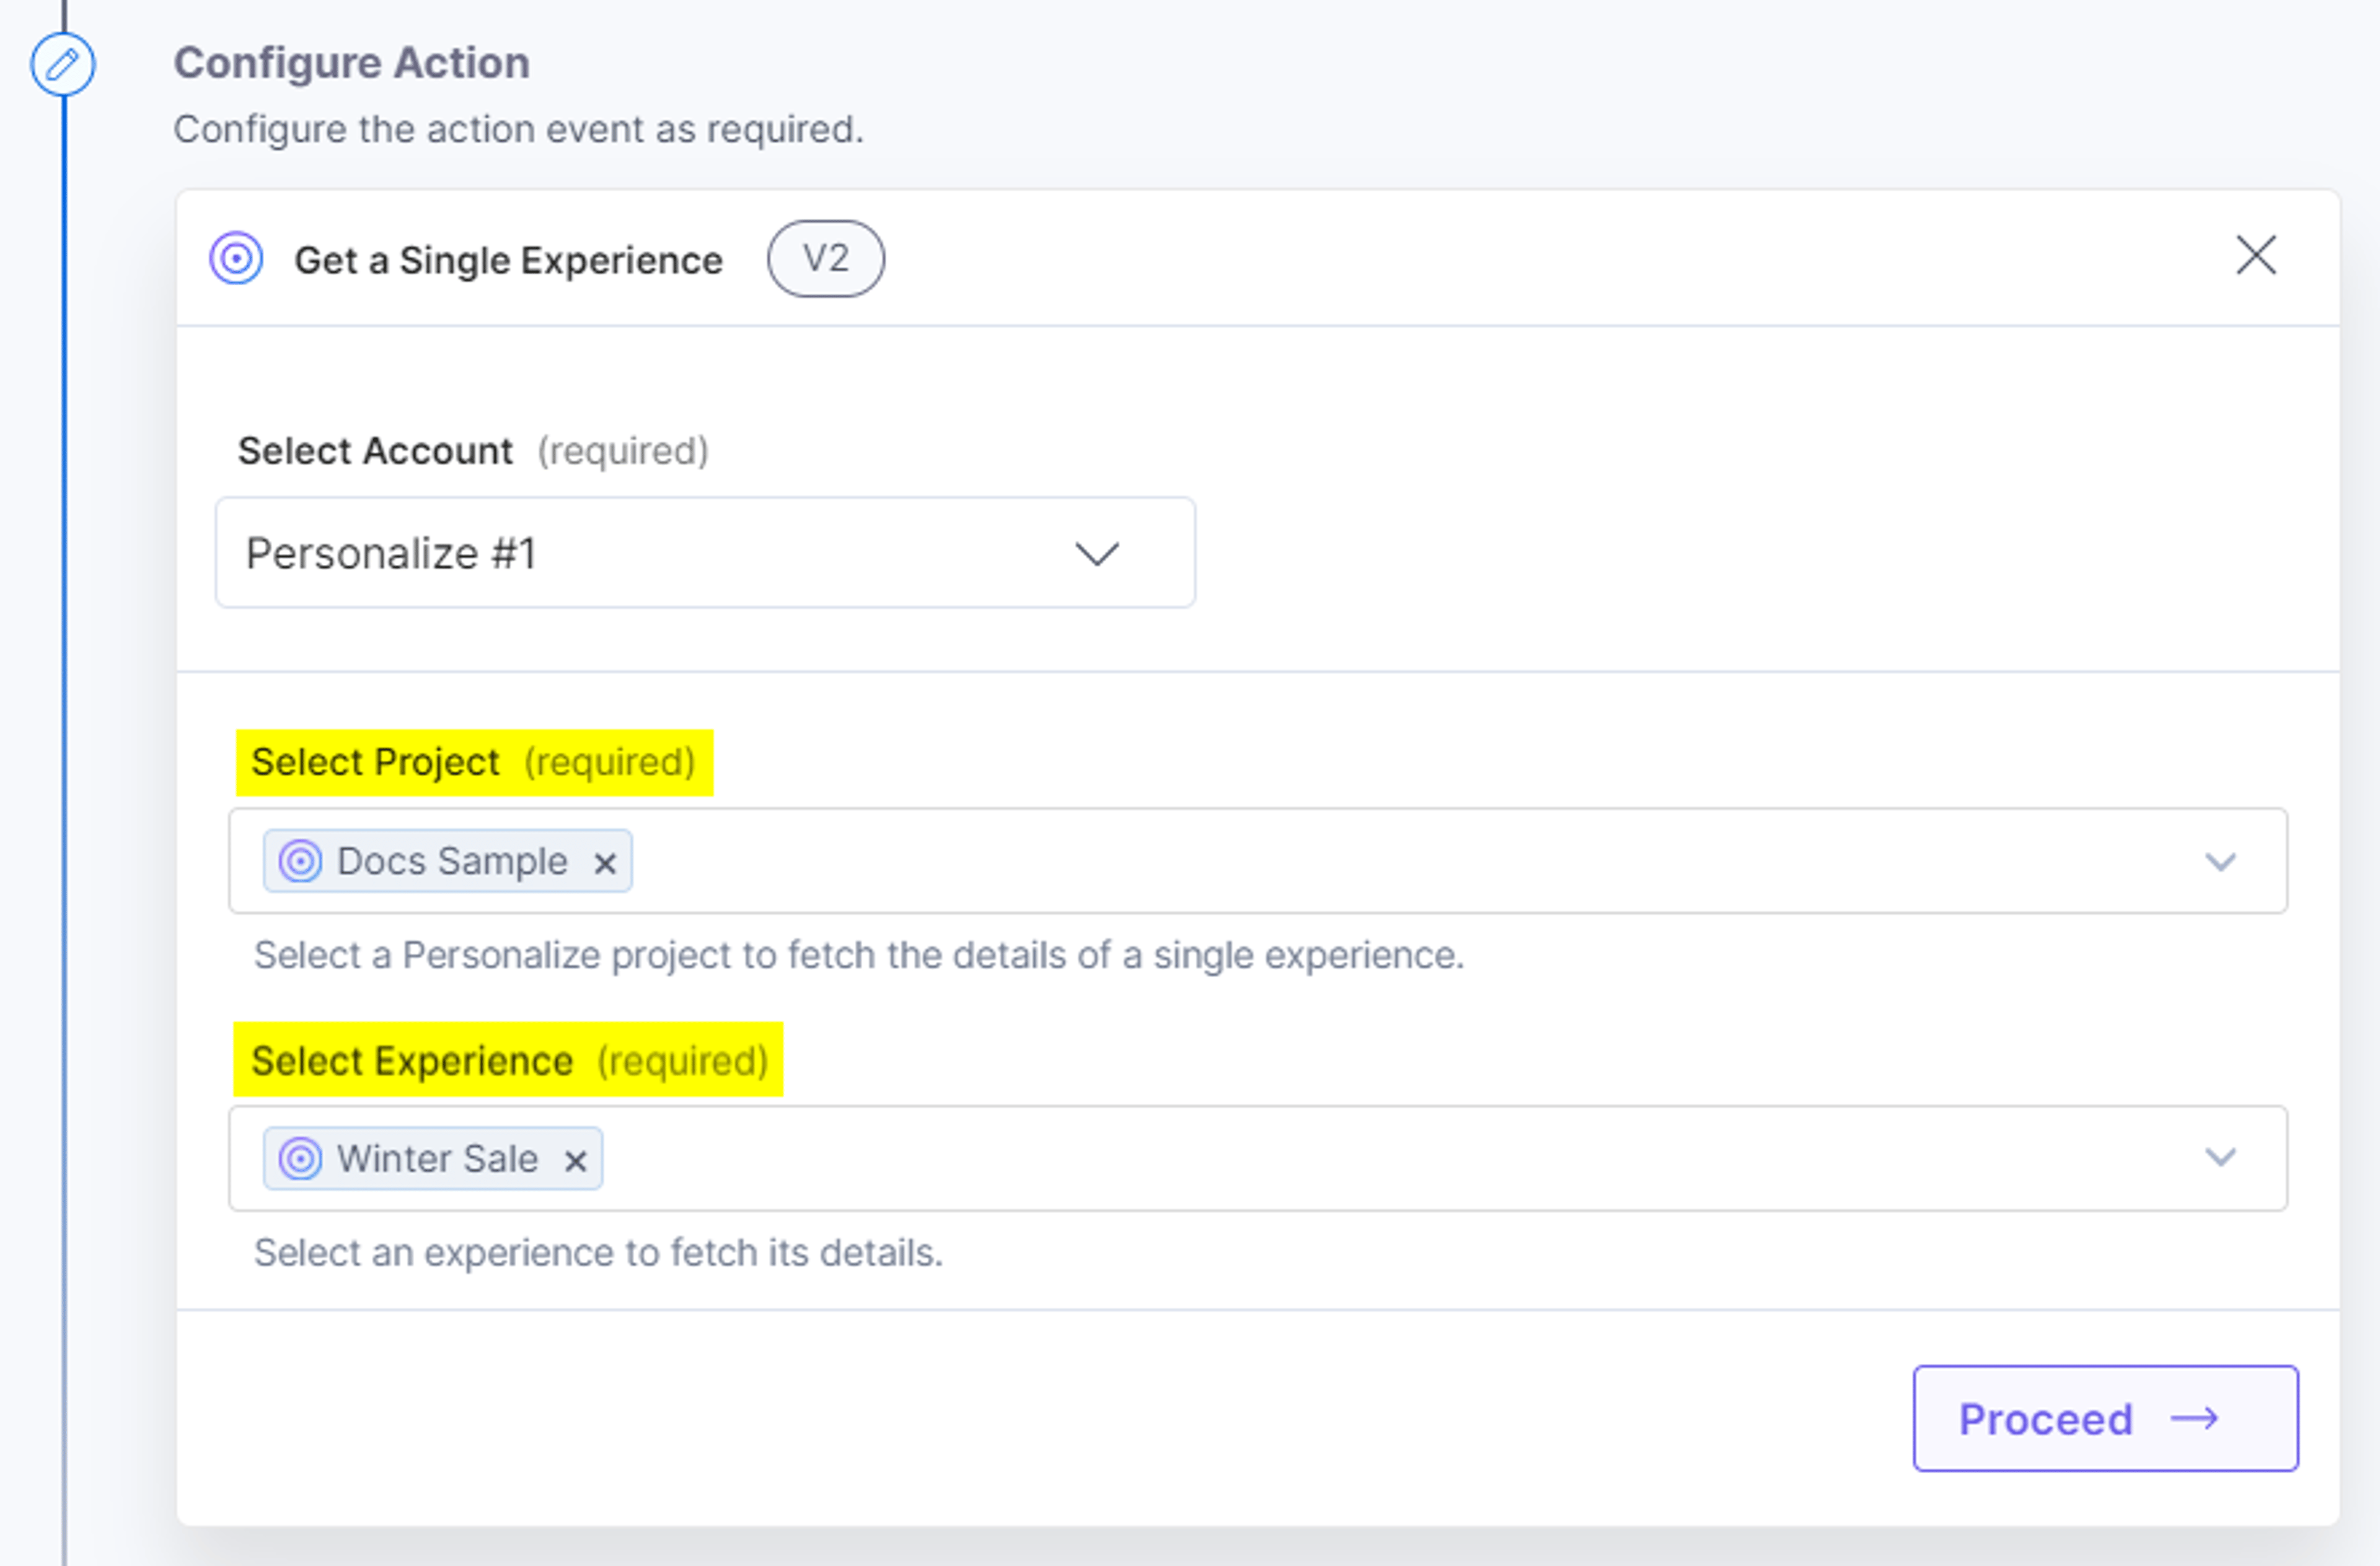
Task: Open the Select Account dropdown
Action: (x=705, y=553)
